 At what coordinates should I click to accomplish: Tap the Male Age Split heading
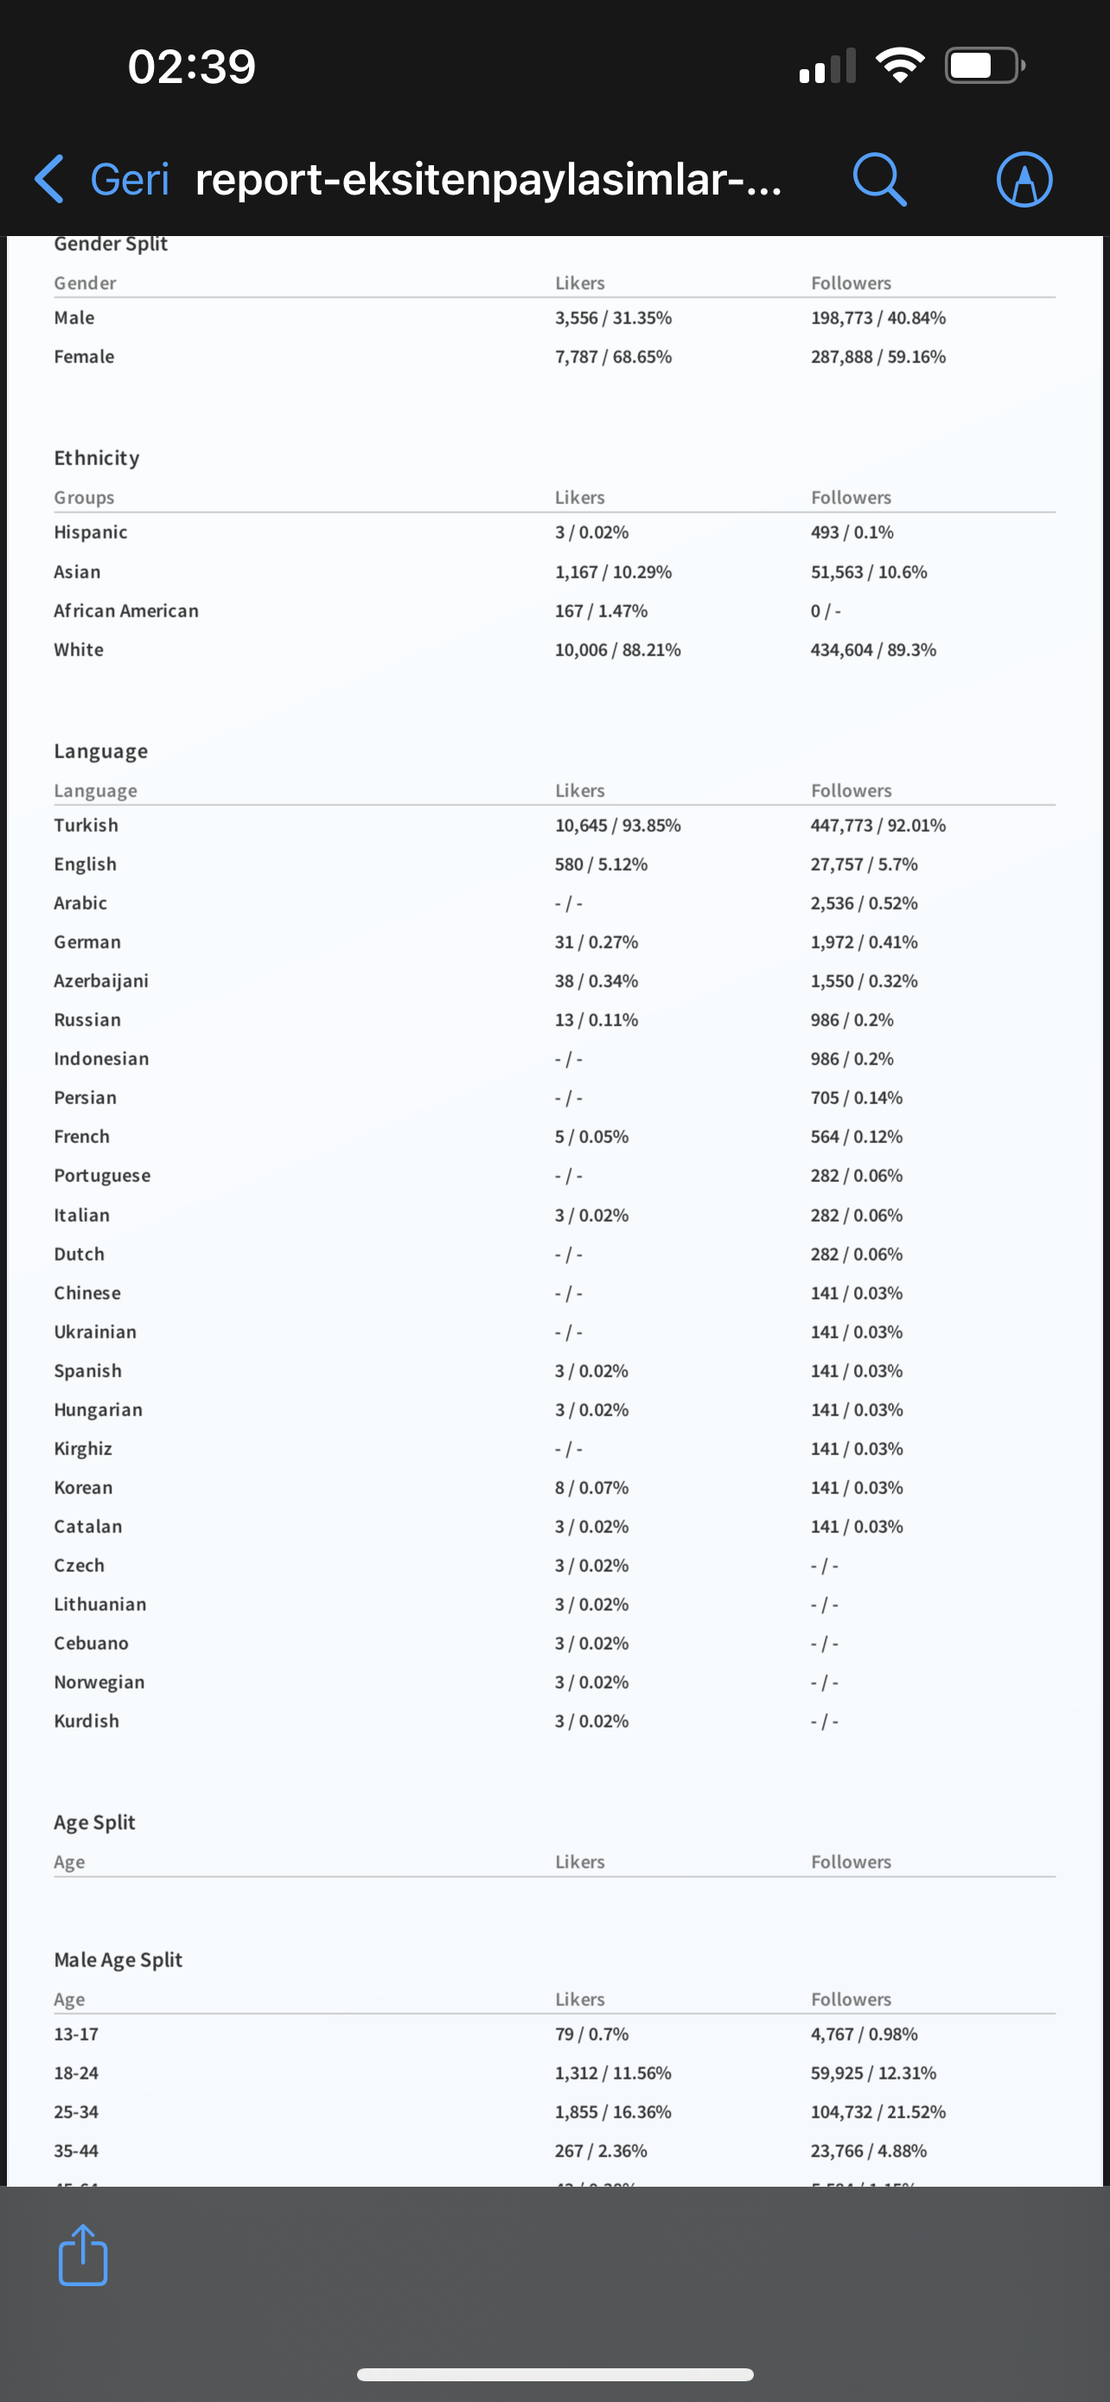click(x=118, y=1959)
